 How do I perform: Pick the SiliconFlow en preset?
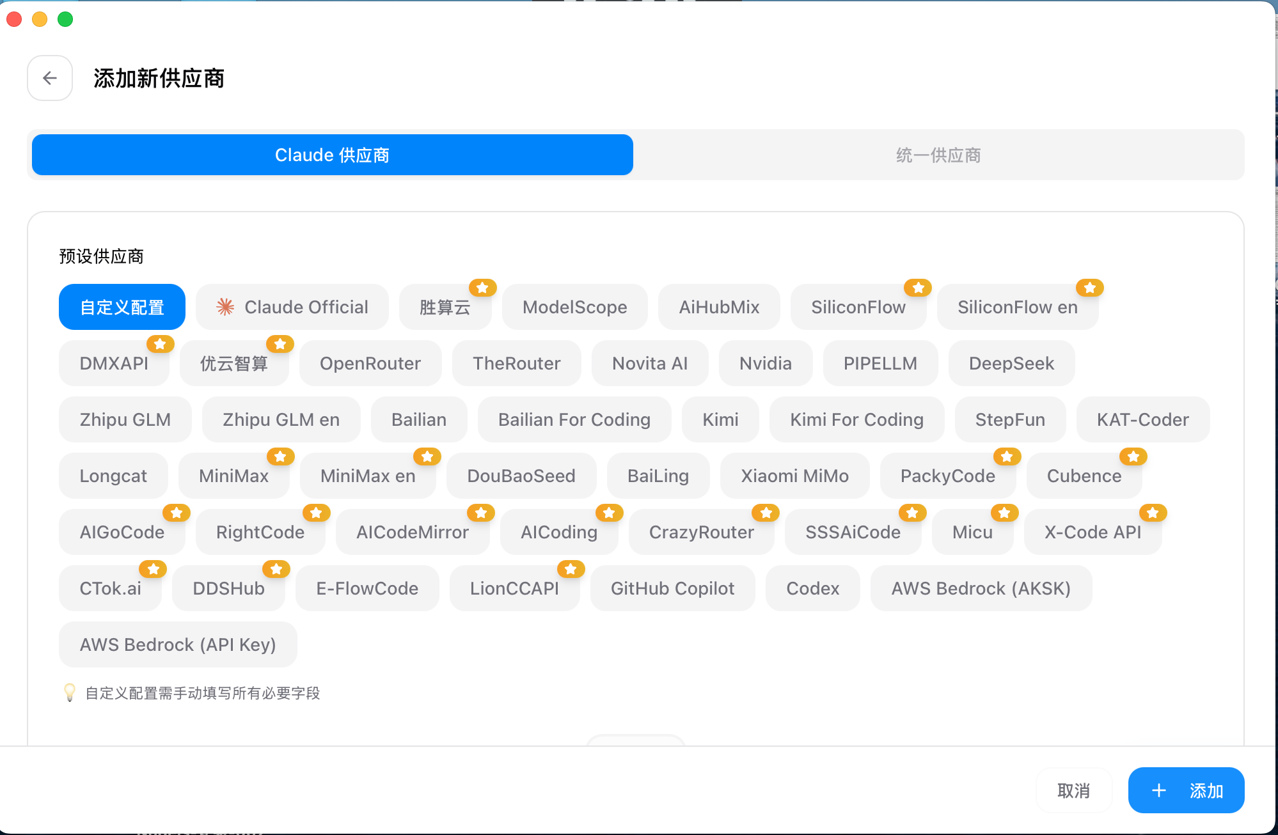(x=1018, y=307)
